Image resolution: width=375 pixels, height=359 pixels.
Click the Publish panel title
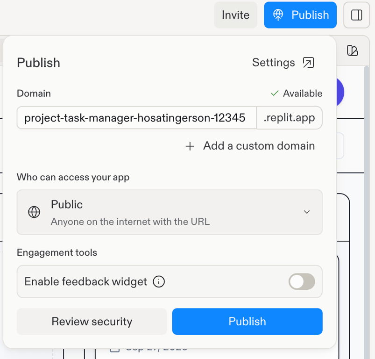click(38, 63)
